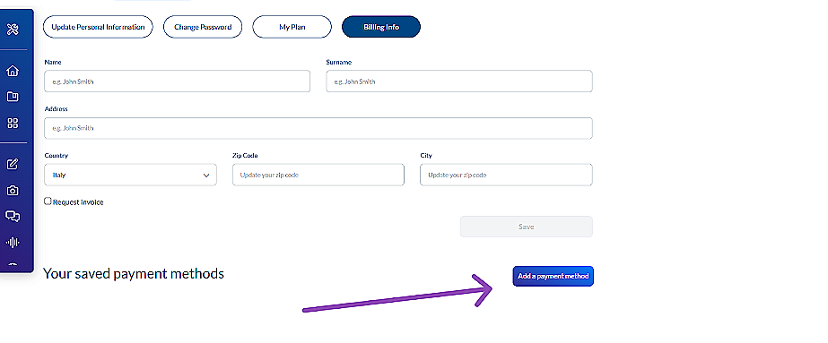Click the Save button
This screenshot has height=343, width=828.
click(x=527, y=227)
